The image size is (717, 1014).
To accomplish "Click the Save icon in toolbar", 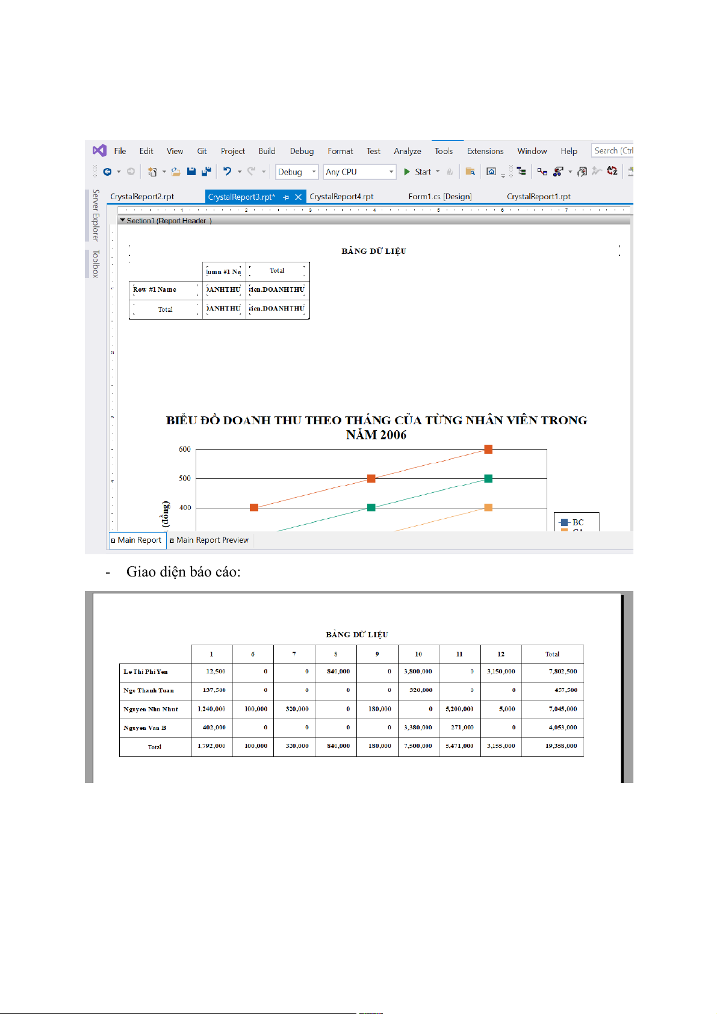I will [x=191, y=172].
